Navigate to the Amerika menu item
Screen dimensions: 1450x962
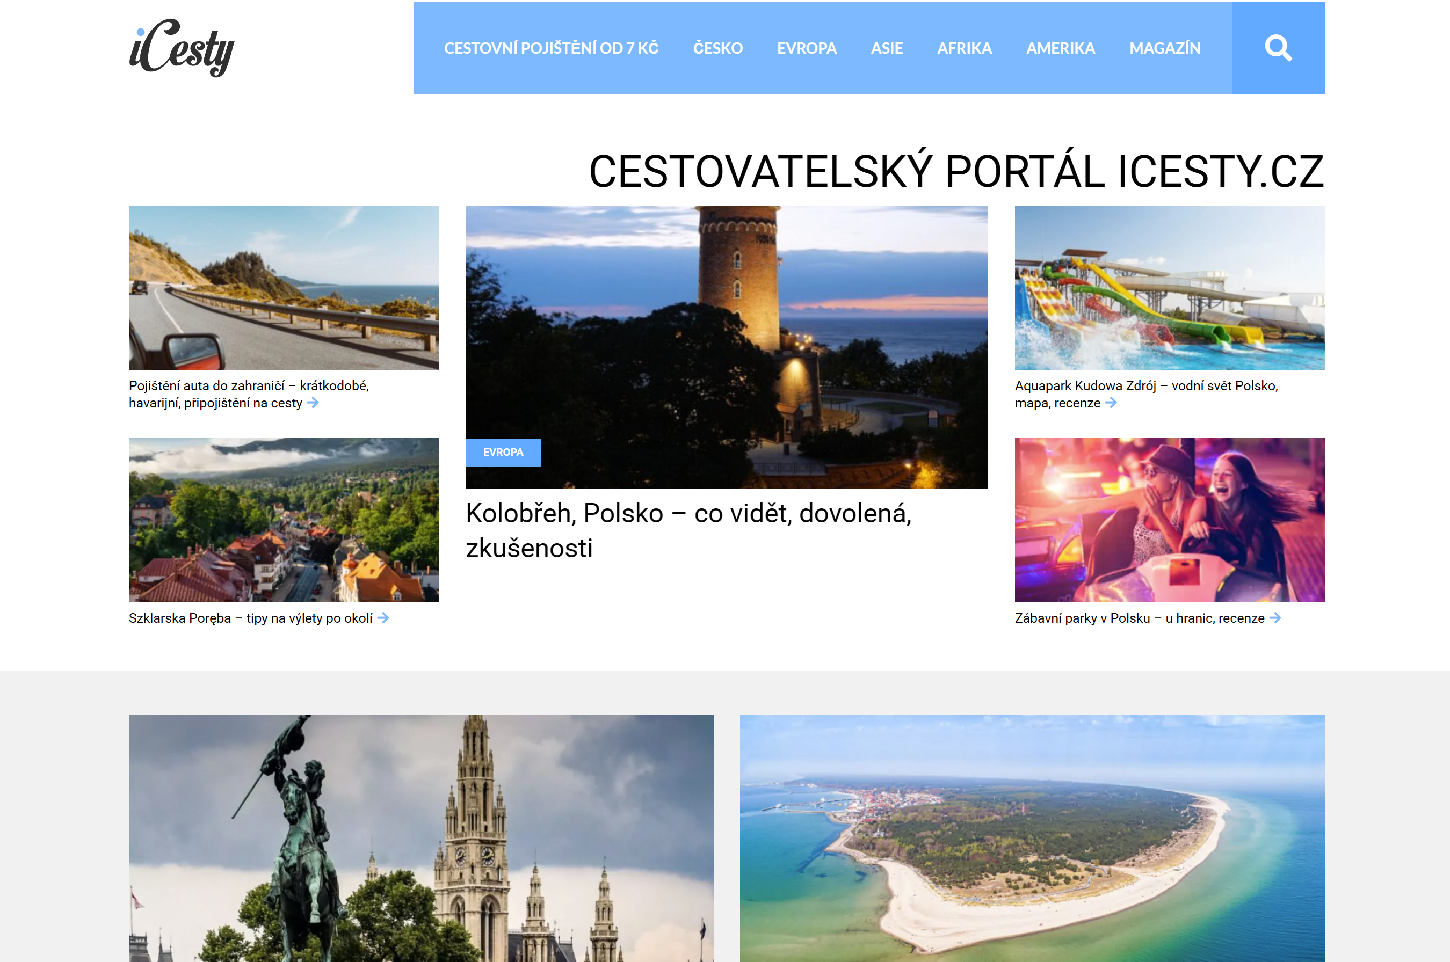1060,48
